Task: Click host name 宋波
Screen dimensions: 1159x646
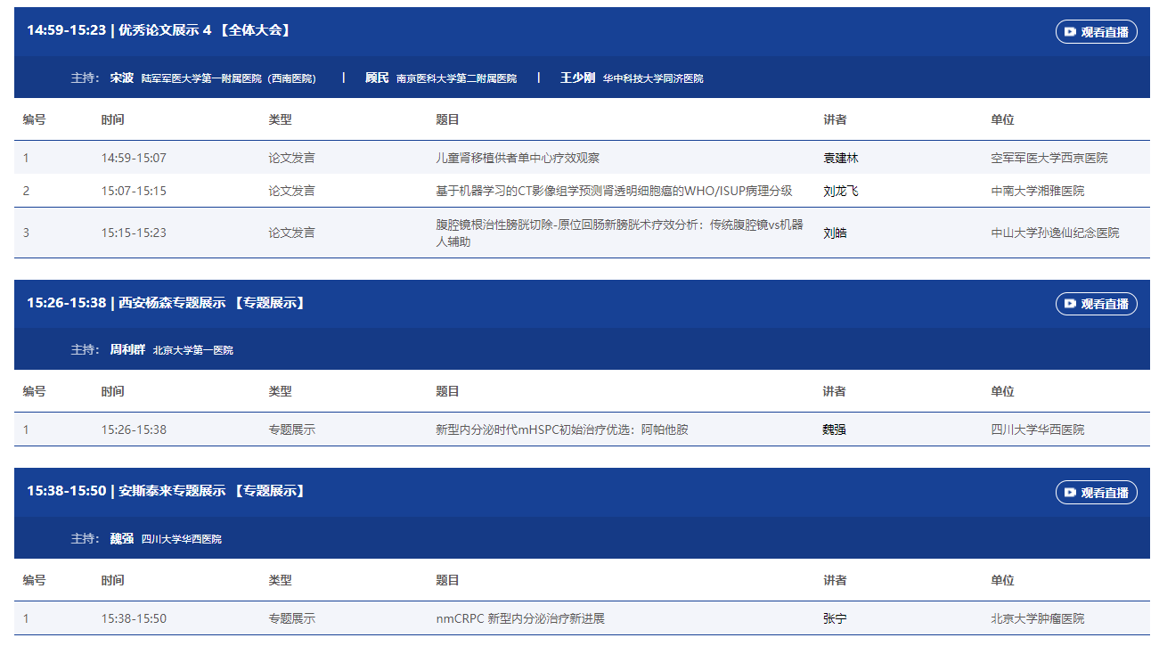Action: click(x=122, y=78)
